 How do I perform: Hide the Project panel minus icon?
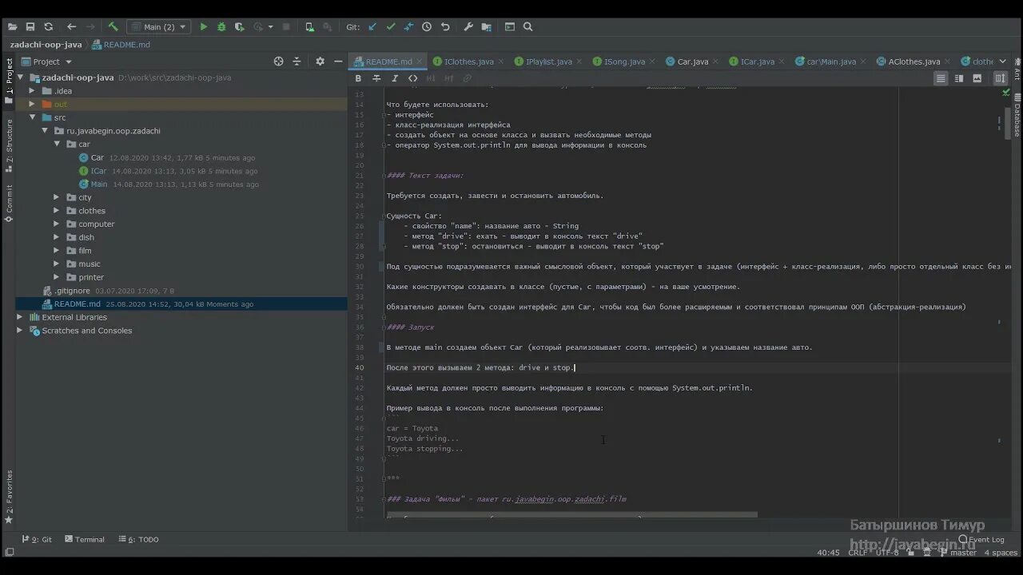pos(339,61)
